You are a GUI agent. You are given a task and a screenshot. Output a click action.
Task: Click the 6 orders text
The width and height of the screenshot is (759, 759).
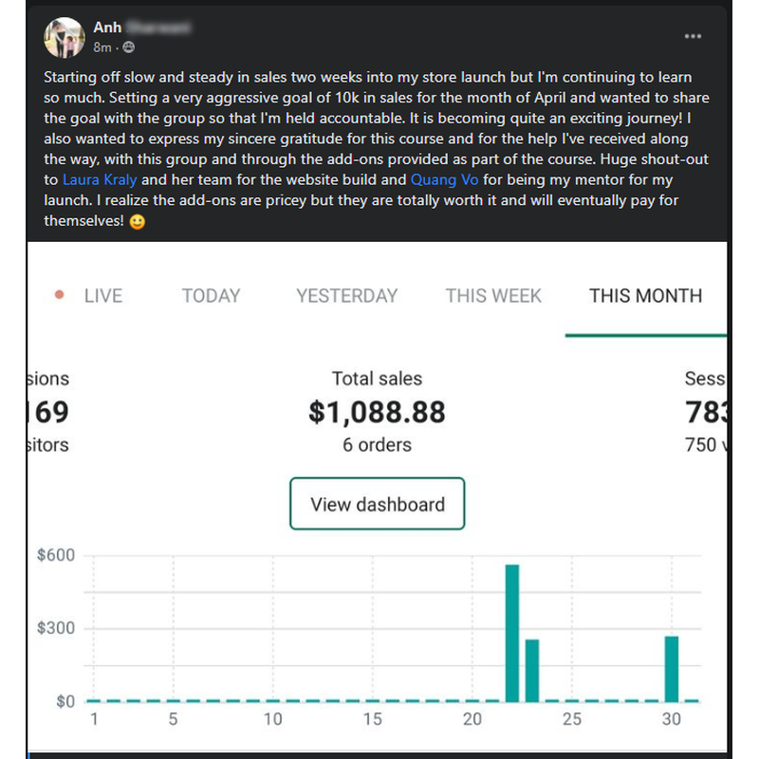coord(377,444)
